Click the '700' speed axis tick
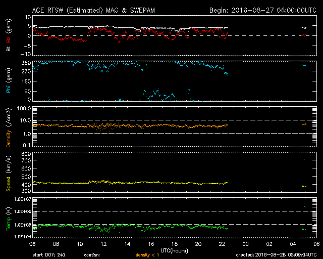Screen dimensions: 323x259 click(26, 160)
